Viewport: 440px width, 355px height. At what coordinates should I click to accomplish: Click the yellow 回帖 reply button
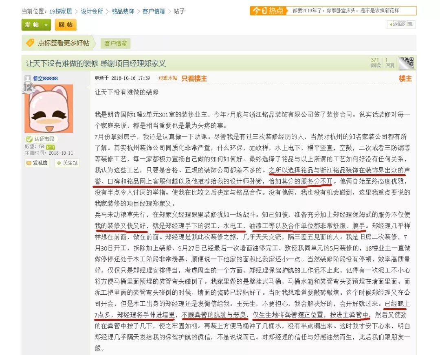coord(66,25)
